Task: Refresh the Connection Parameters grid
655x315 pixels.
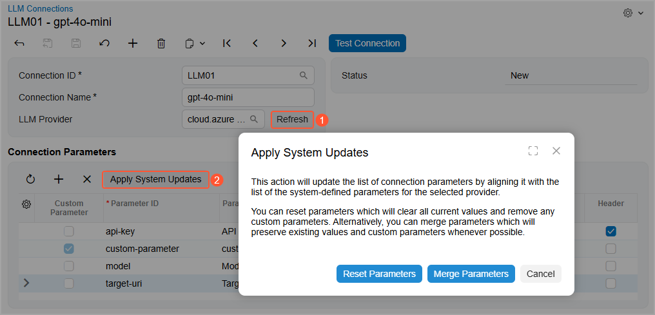Action: pyautogui.click(x=30, y=180)
